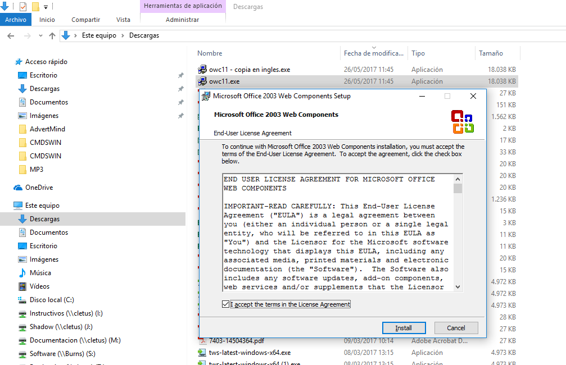Uncheck the accept License Agreement checkbox
Image resolution: width=566 pixels, height=365 pixels.
(x=225, y=304)
